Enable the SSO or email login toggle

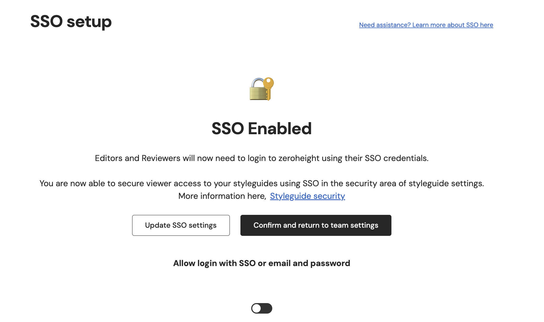tap(261, 308)
